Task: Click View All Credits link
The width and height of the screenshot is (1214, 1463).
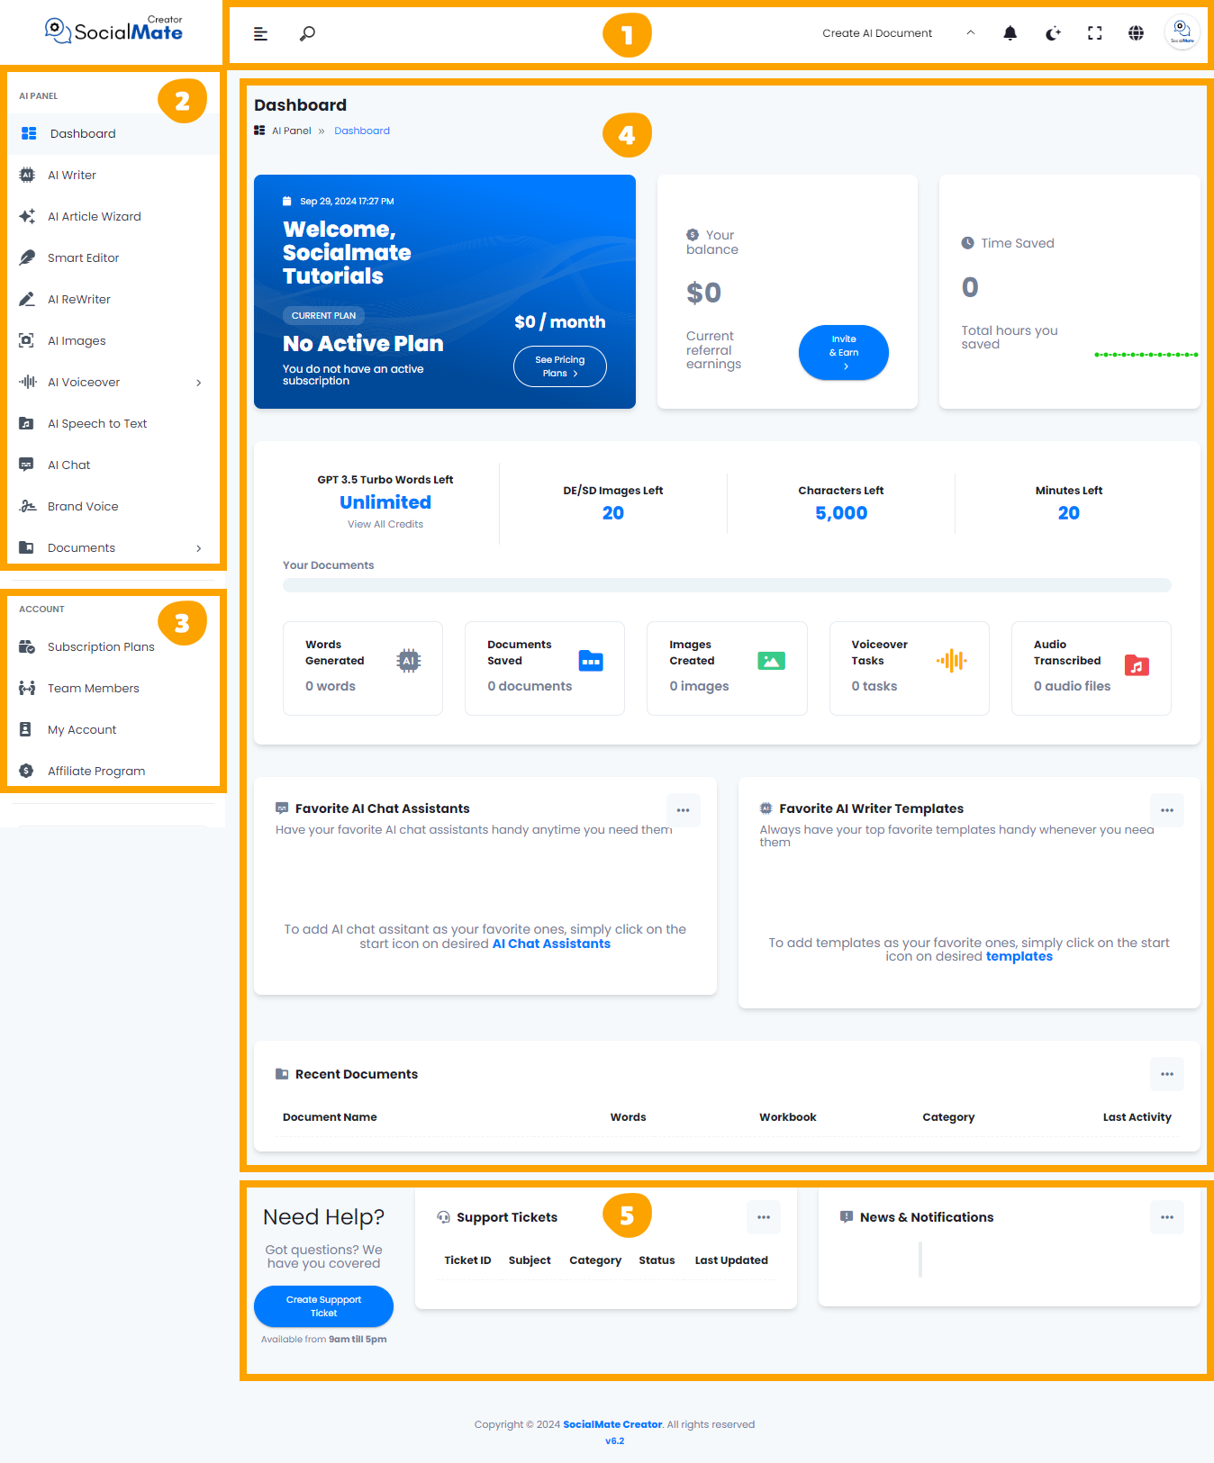Action: point(385,524)
